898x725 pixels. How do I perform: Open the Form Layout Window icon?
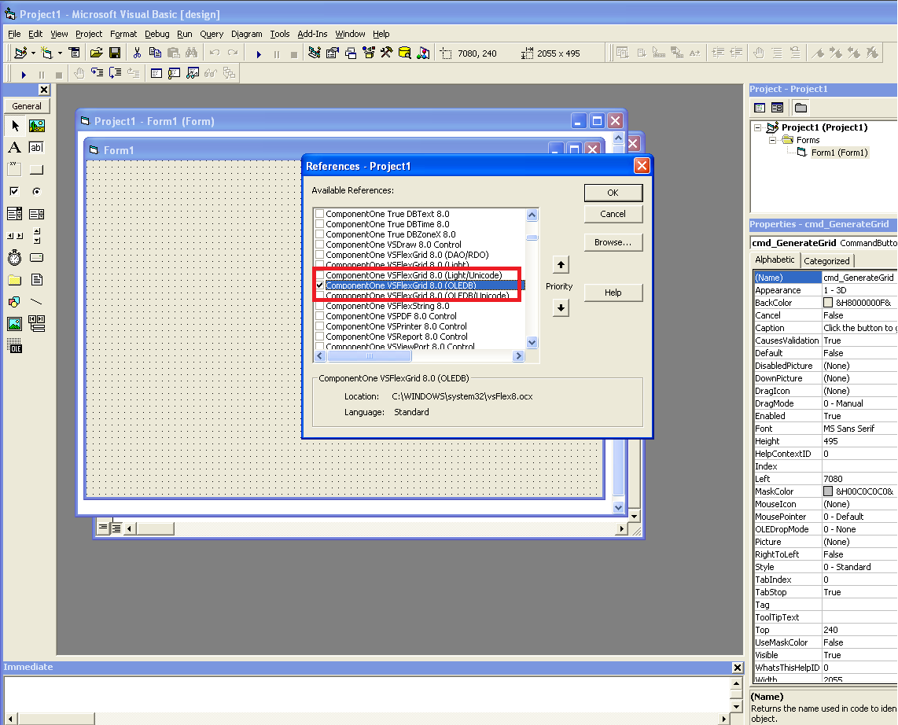pyautogui.click(x=351, y=53)
